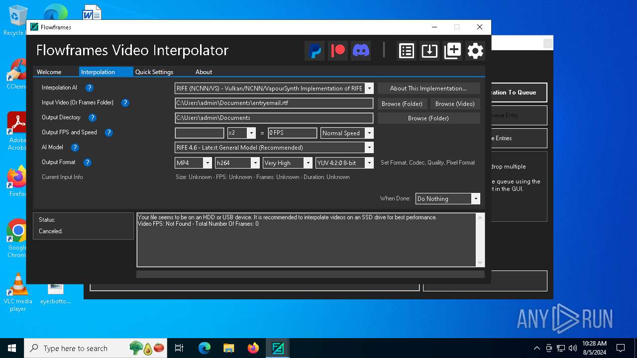Click help icon next to Interpolation AI
Image resolution: width=637 pixels, height=358 pixels.
click(89, 88)
